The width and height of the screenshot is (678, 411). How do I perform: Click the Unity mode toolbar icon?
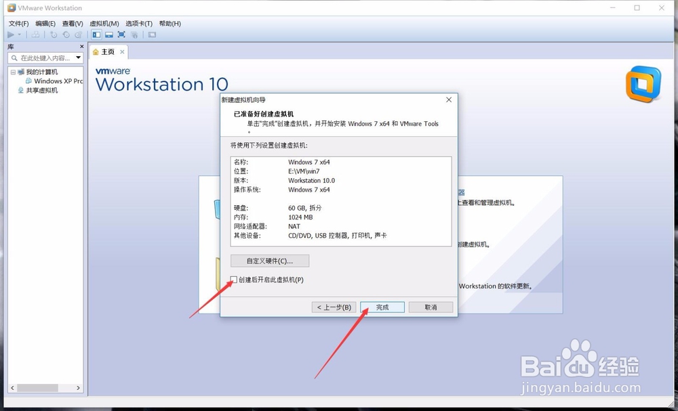coord(134,35)
